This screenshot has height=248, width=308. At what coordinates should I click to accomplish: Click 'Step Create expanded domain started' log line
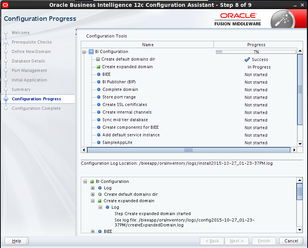pyautogui.click(x=152, y=214)
